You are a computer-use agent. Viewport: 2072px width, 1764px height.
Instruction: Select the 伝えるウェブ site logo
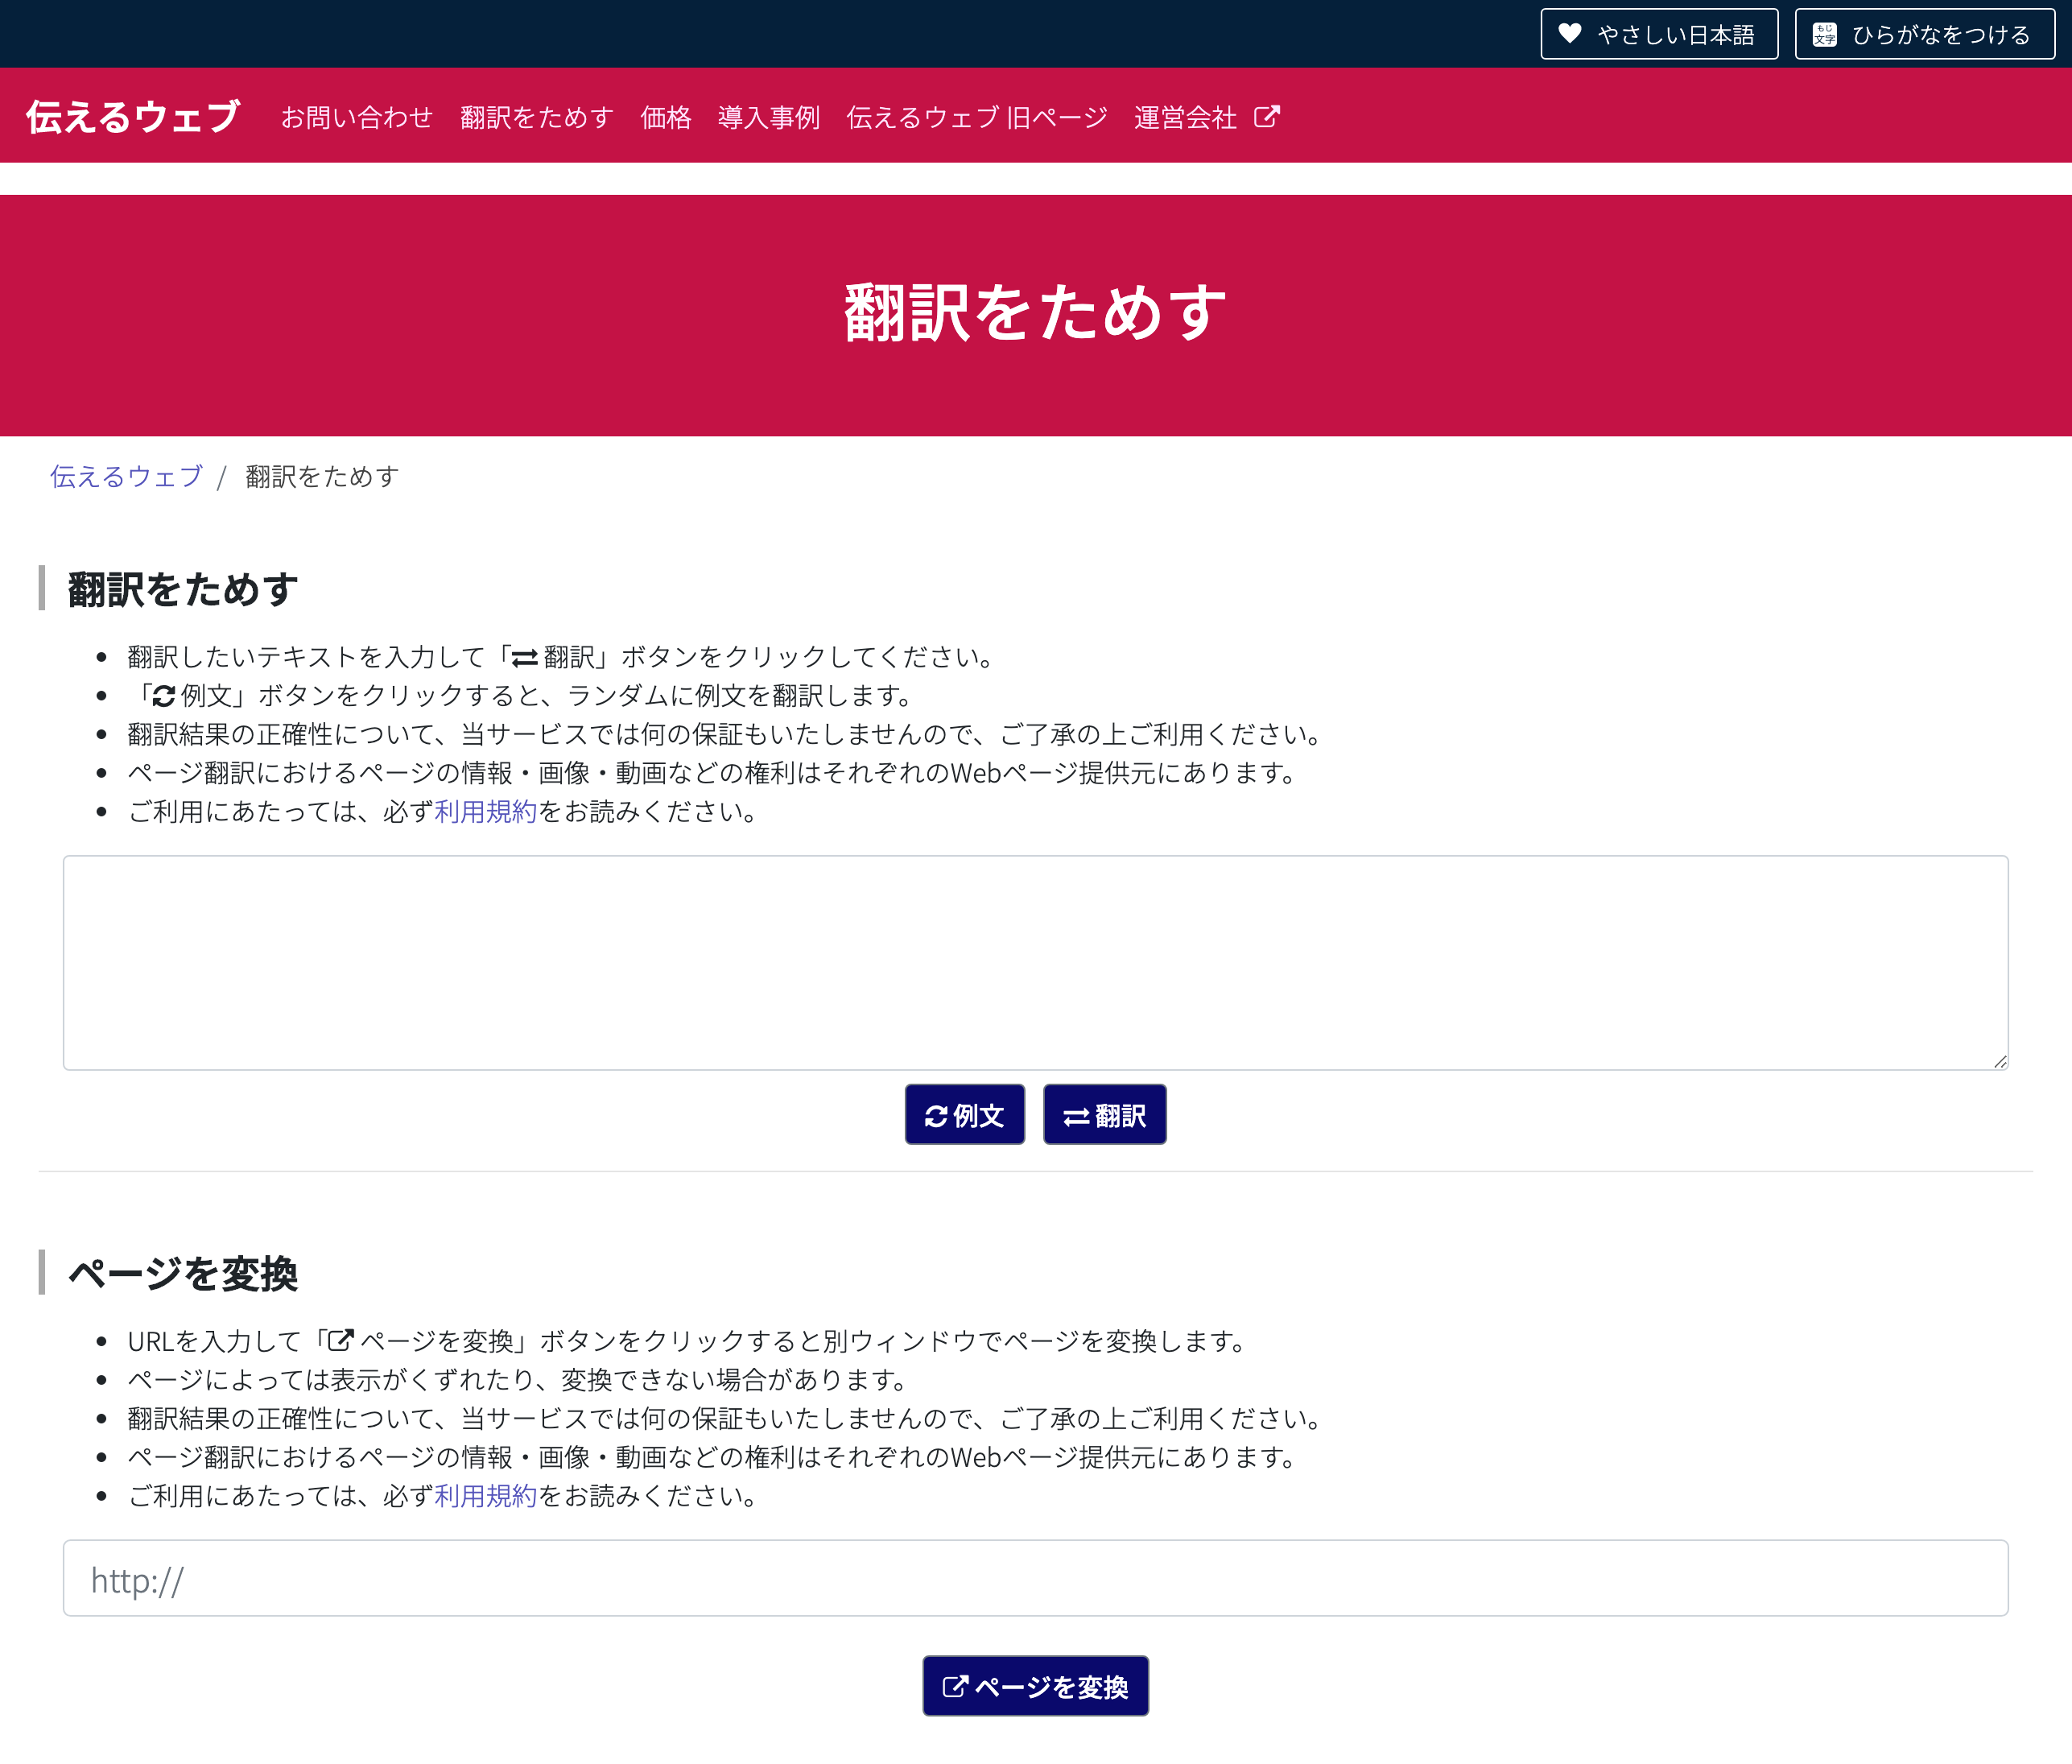click(131, 116)
